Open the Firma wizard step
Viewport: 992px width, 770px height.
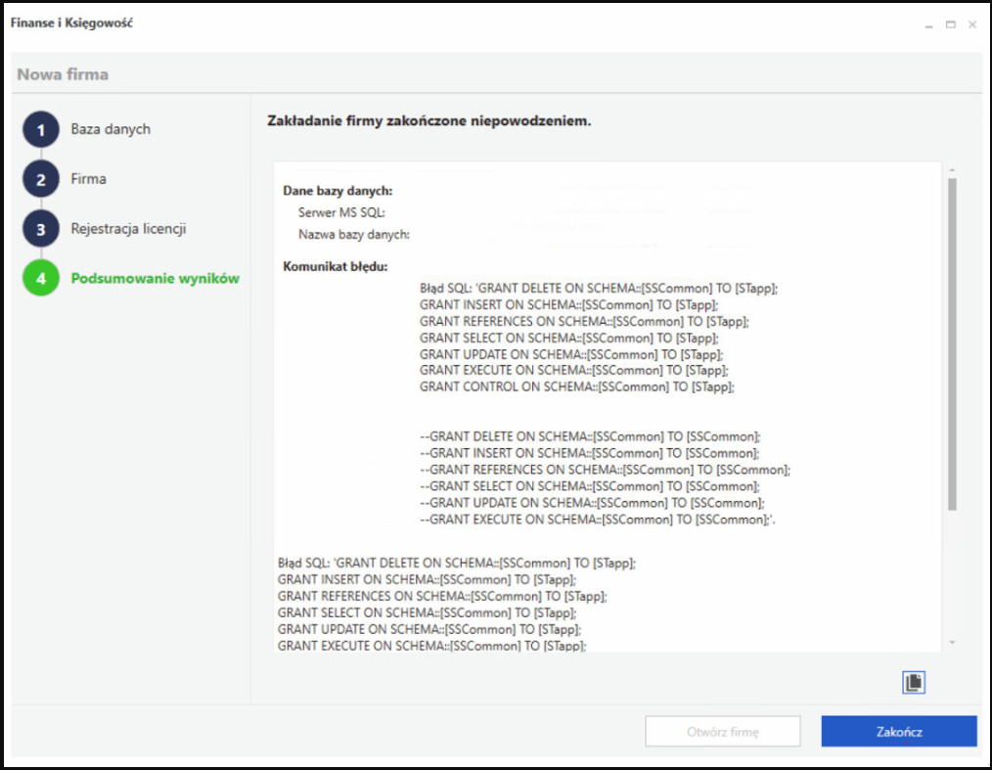(87, 178)
